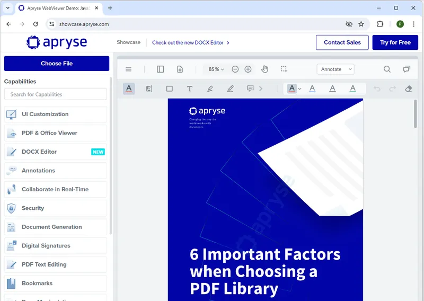The height and width of the screenshot is (301, 424).
Task: Open the search magnifier in viewer
Action: pyautogui.click(x=387, y=69)
